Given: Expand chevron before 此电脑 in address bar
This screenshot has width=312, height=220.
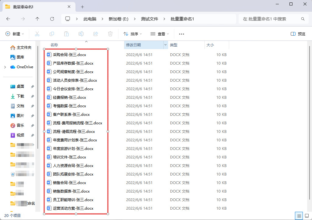Looking at the screenshot, I should click(x=77, y=19).
